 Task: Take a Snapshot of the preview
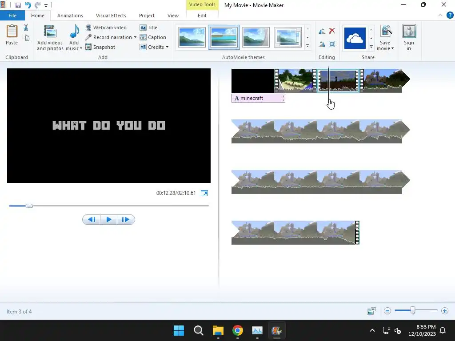[100, 47]
